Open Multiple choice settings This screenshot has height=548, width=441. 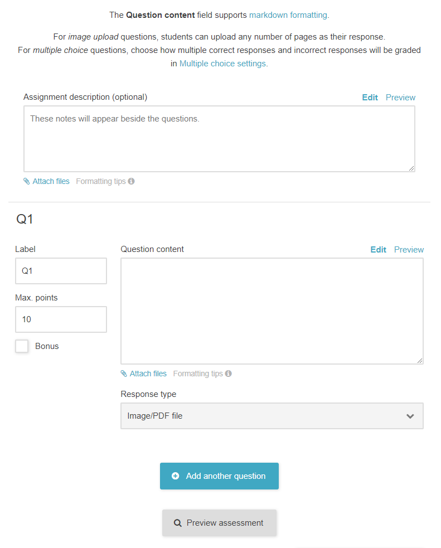tap(222, 64)
